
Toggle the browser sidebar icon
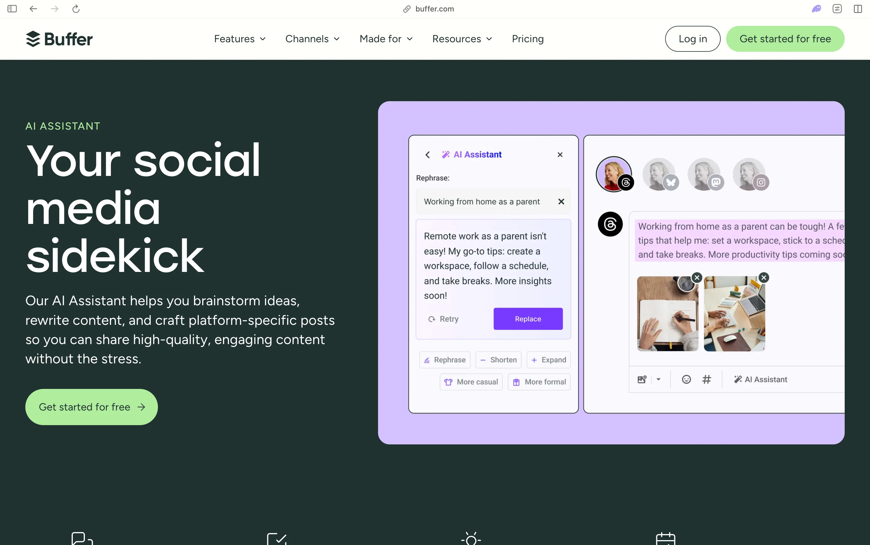pos(12,9)
